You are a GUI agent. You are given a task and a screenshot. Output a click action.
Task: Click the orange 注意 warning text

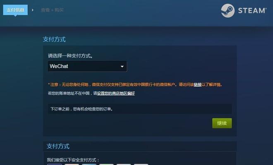click(135, 85)
